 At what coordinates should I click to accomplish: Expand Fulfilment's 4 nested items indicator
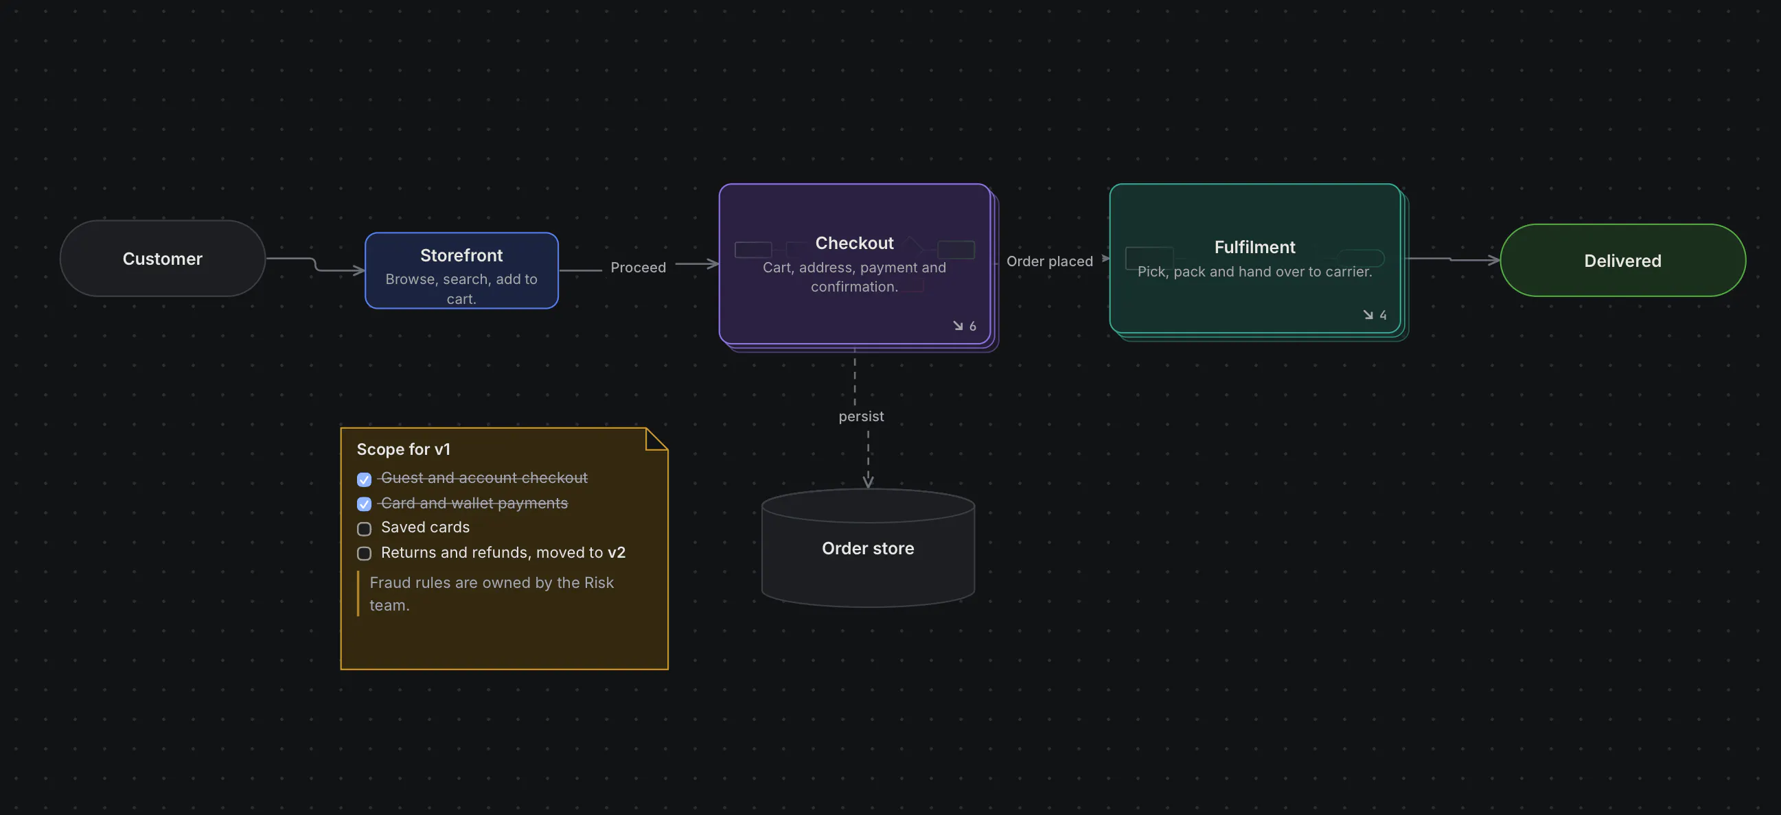click(1375, 315)
